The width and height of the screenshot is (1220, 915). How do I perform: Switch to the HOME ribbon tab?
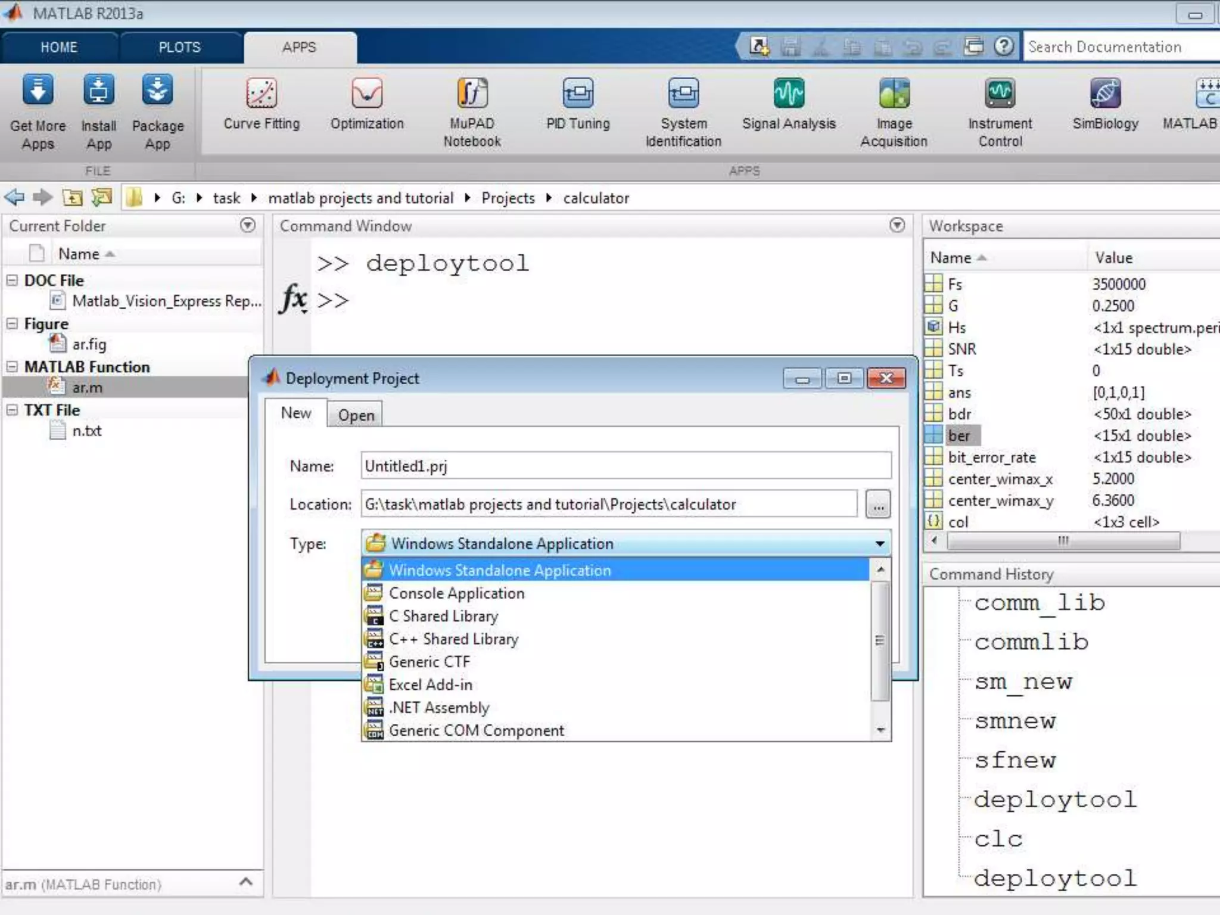click(59, 48)
